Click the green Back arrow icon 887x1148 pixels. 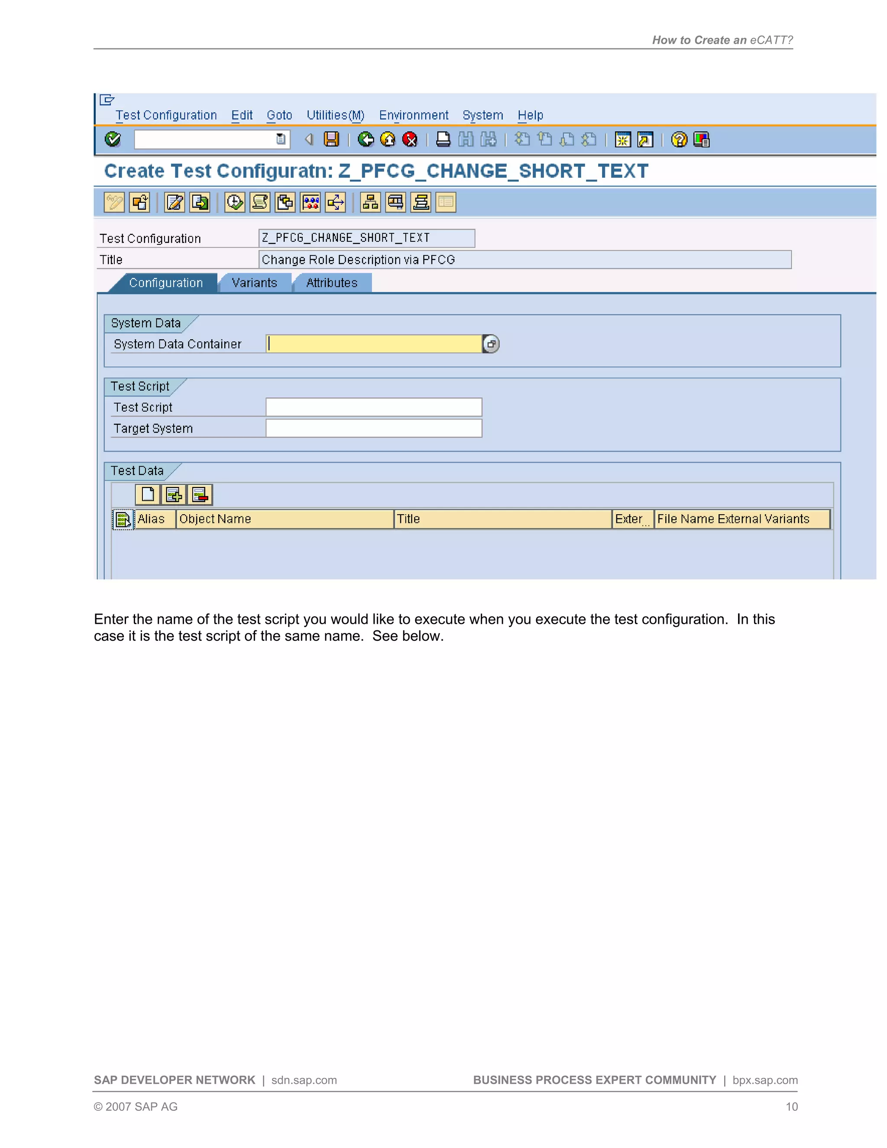click(366, 139)
